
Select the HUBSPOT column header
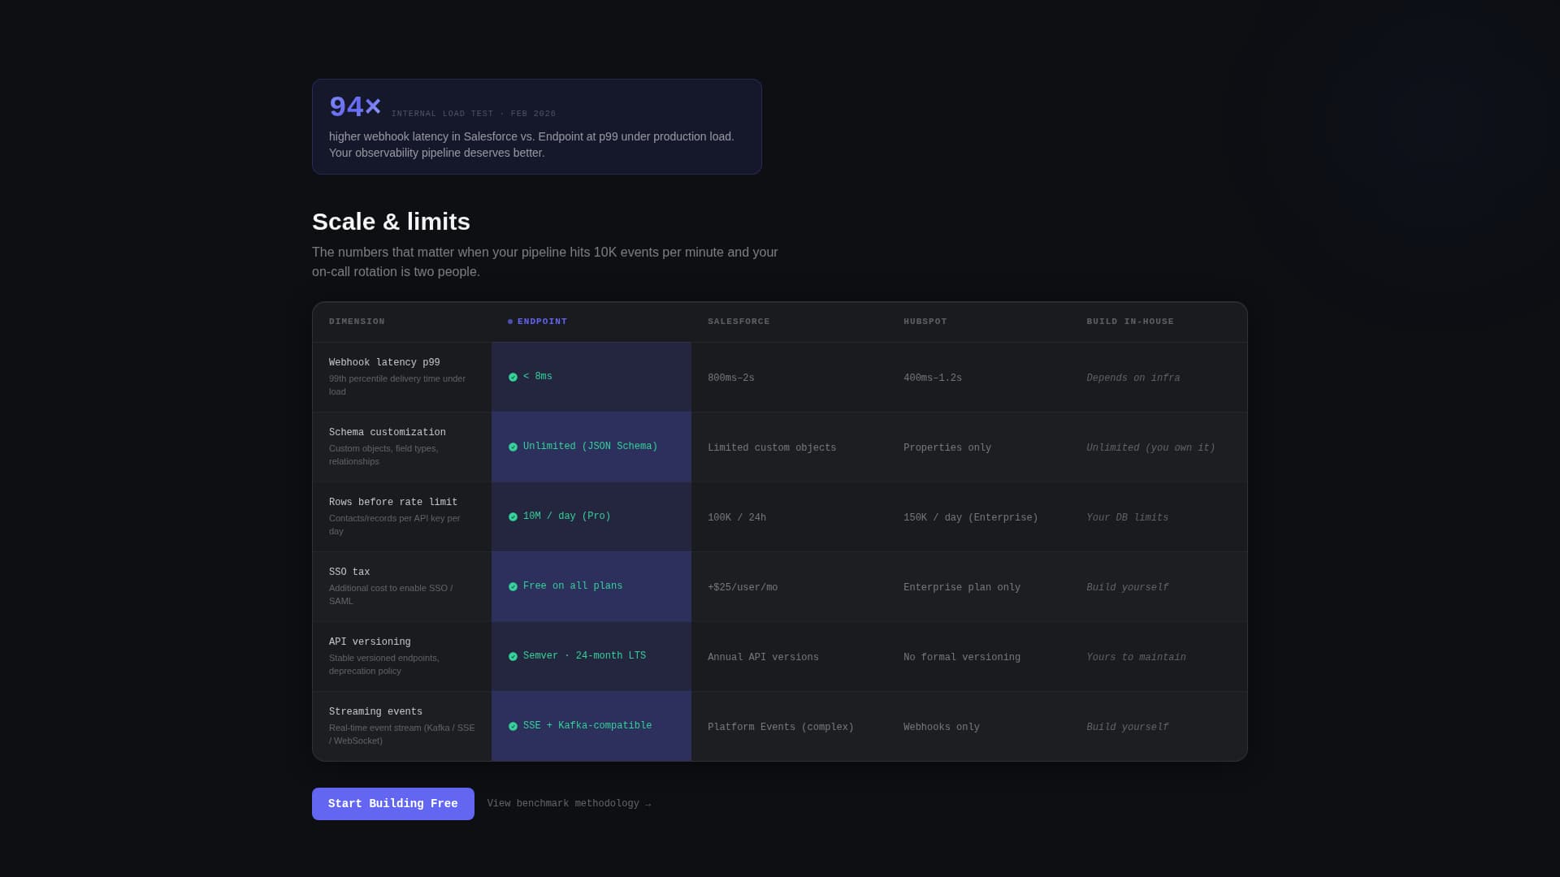(925, 321)
